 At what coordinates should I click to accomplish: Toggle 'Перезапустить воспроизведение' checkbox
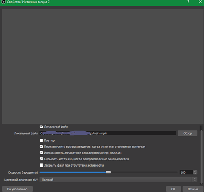(x=41, y=146)
